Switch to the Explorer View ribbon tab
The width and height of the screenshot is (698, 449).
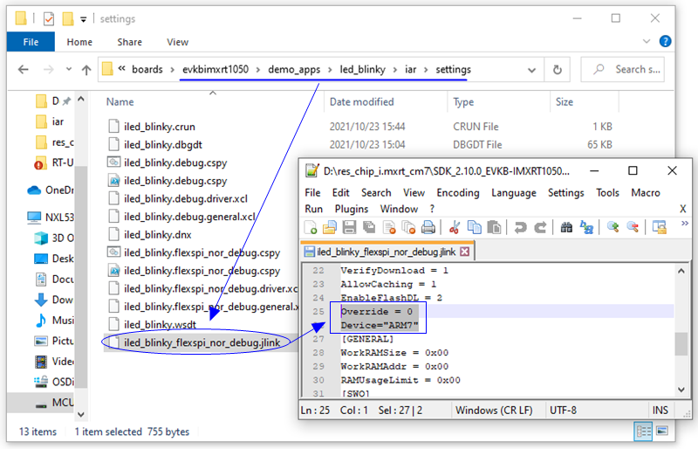pyautogui.click(x=177, y=42)
